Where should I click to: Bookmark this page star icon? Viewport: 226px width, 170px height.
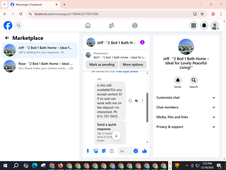tap(202, 14)
